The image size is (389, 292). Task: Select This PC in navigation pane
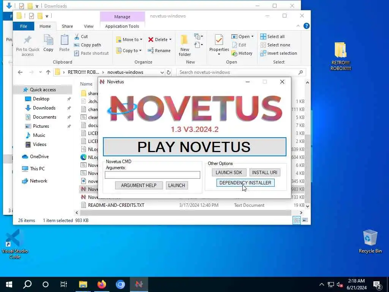point(33,169)
